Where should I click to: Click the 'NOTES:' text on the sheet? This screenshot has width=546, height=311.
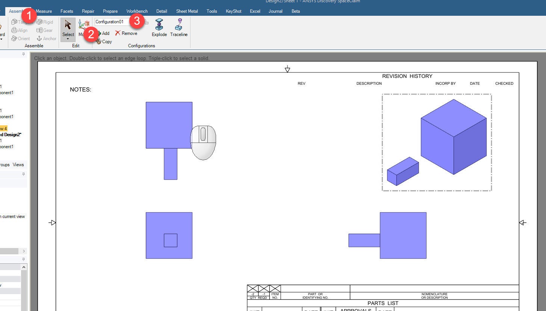(x=81, y=90)
